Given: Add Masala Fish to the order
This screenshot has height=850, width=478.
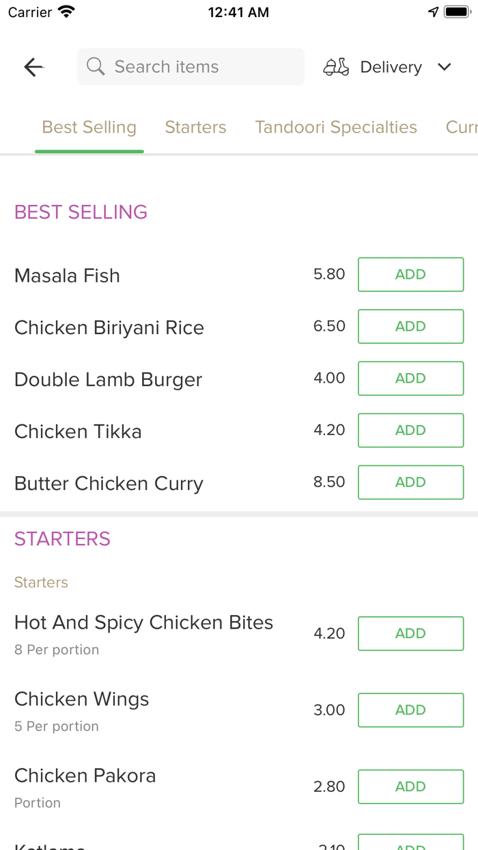Looking at the screenshot, I should (x=410, y=274).
